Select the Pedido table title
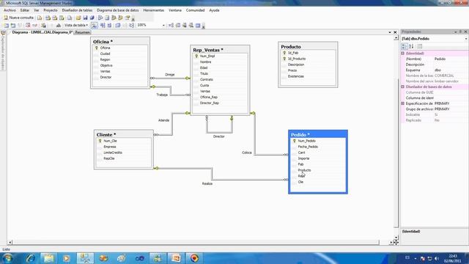The height and width of the screenshot is (264, 469). pos(300,135)
